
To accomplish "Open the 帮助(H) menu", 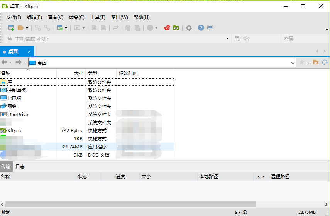I will [x=142, y=17].
